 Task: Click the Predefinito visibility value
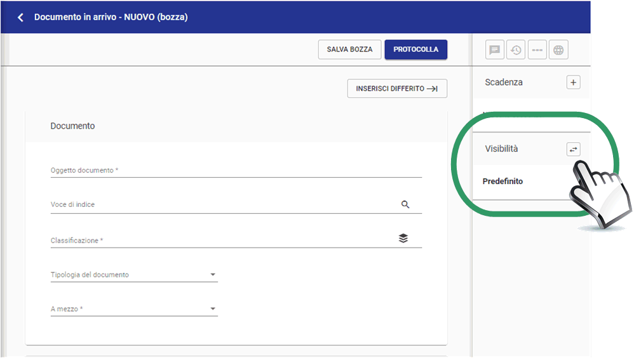pyautogui.click(x=502, y=182)
